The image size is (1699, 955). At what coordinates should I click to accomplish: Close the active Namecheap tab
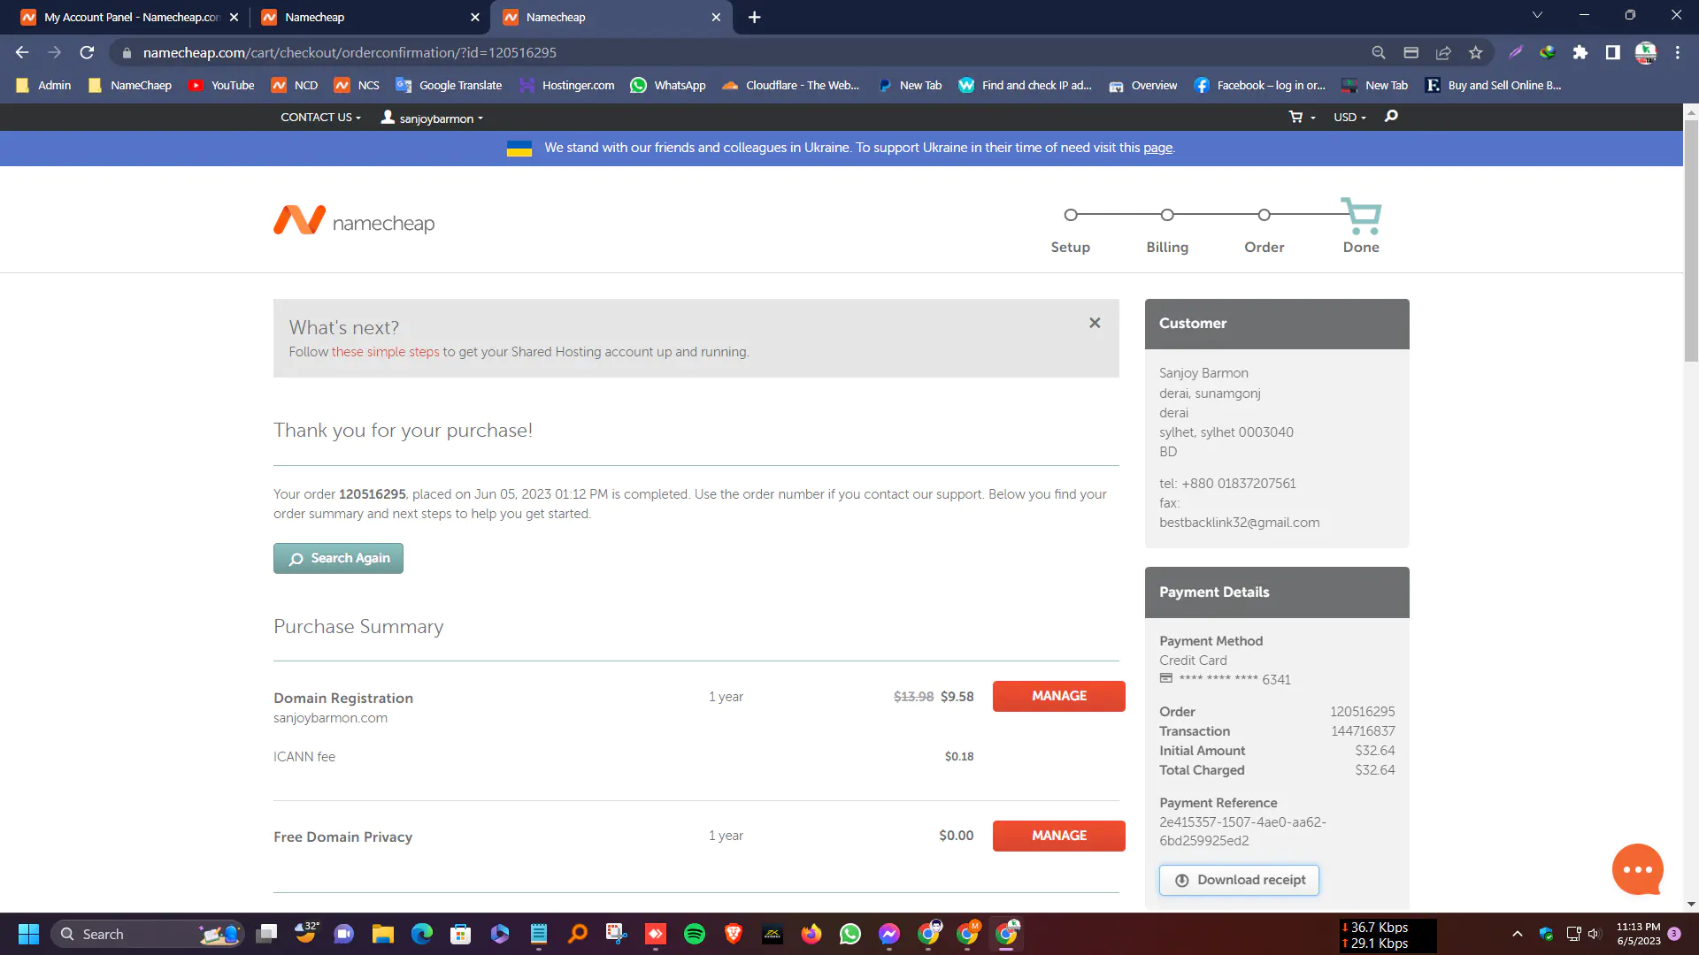(716, 17)
